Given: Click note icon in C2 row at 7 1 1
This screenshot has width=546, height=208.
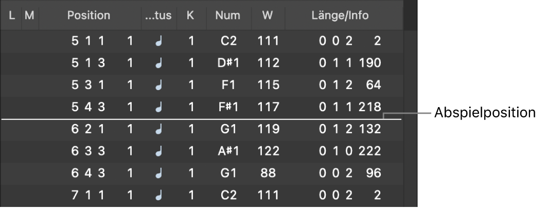Looking at the screenshot, I should pyautogui.click(x=159, y=196).
